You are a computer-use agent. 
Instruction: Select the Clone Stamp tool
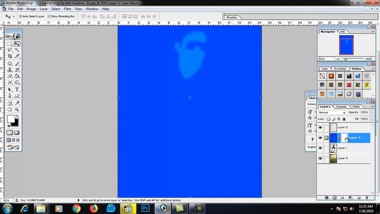tap(9, 70)
